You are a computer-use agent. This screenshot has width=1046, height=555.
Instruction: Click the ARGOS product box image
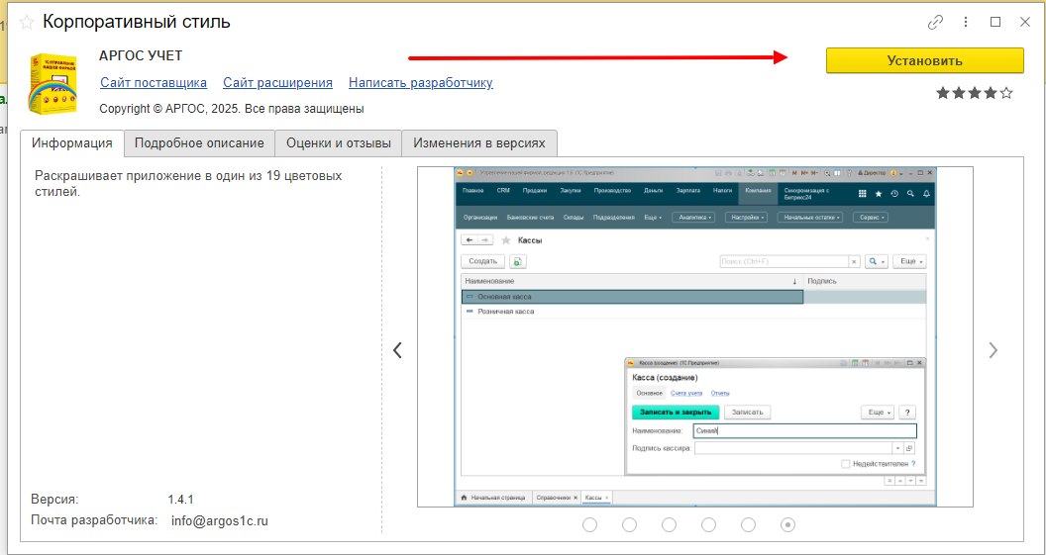pos(52,83)
